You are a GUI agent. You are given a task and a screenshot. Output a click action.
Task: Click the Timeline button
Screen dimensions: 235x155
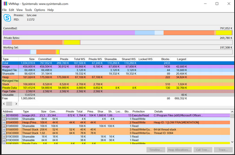click(156, 150)
